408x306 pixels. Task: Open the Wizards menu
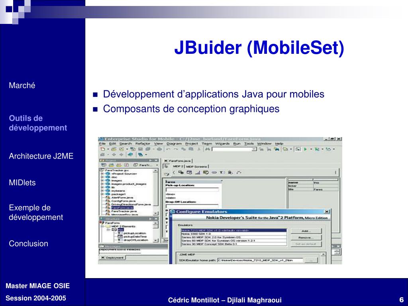[x=222, y=143]
